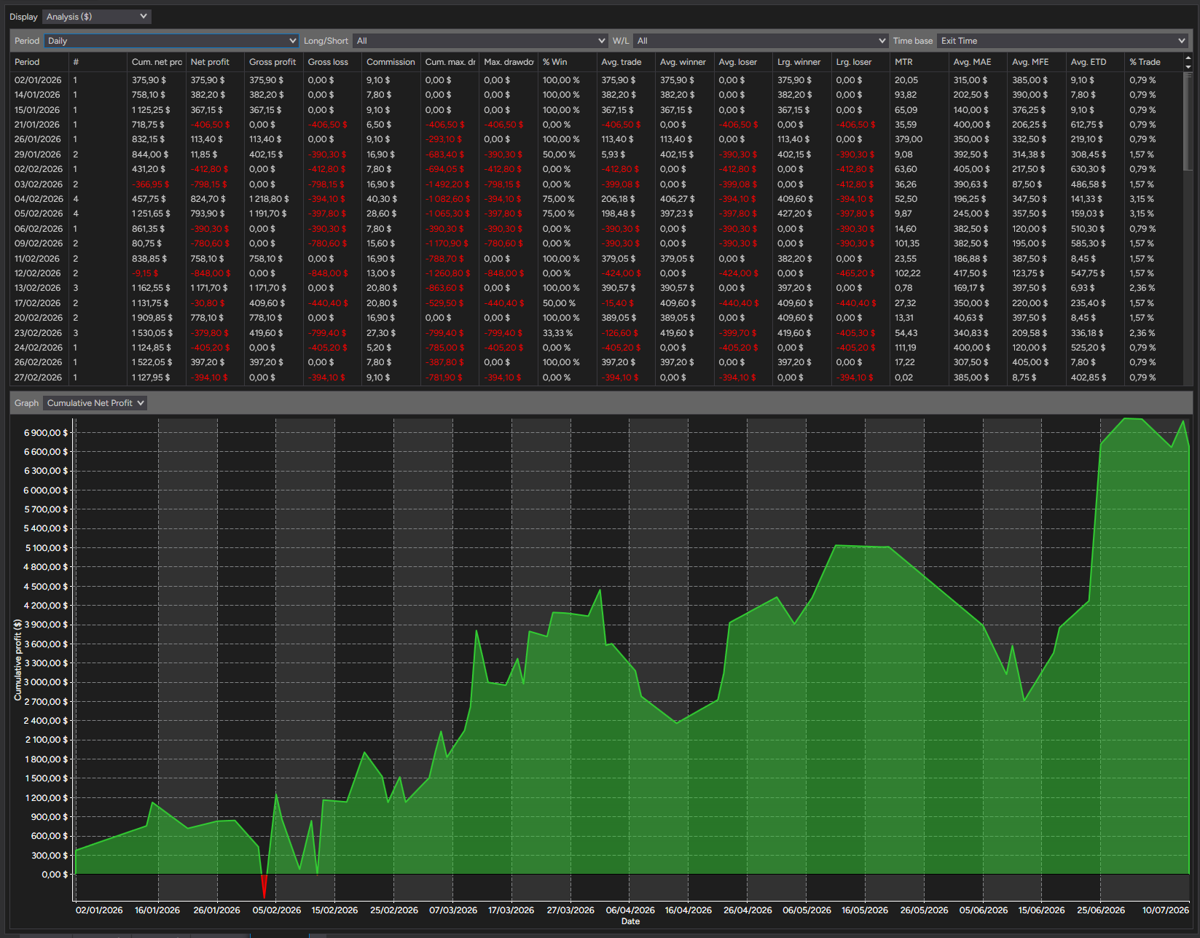Select the 06/02/2026 period row

click(597, 229)
